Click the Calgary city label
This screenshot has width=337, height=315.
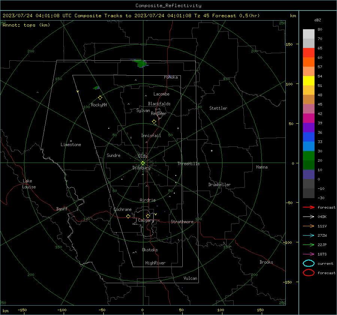click(146, 220)
